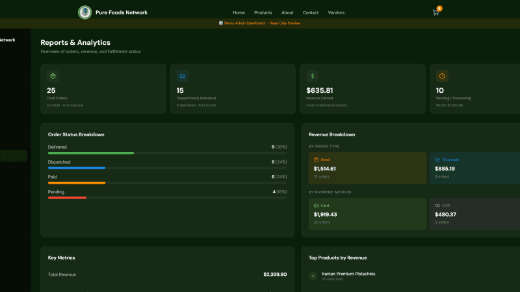Click the rank 1 badge beside Iranian Premium Pistachios
Screen dimensions: 520x292
pos(313,276)
